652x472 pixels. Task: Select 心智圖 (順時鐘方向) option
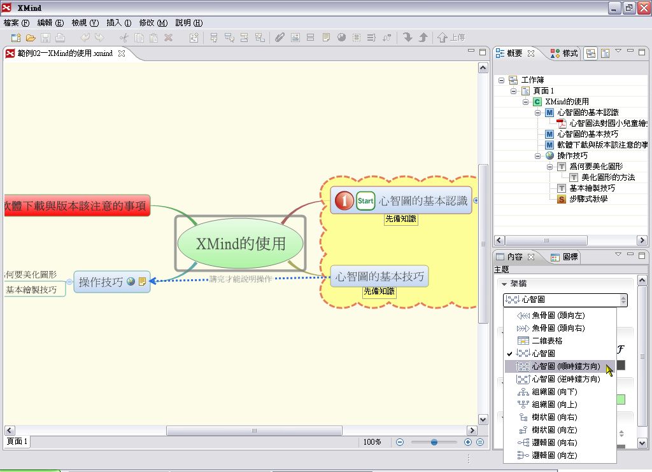[559, 366]
